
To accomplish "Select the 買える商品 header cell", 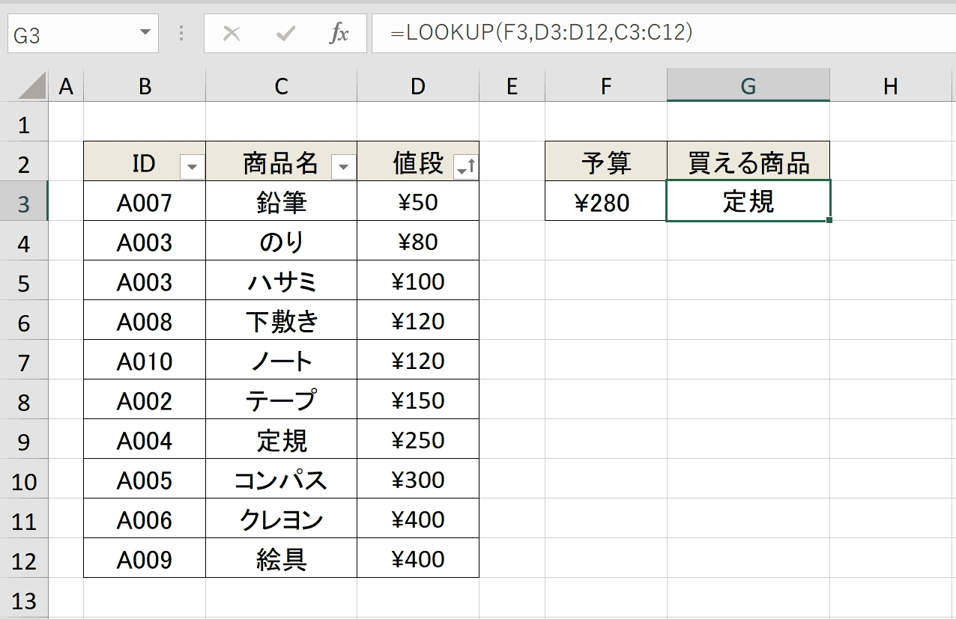I will point(748,162).
